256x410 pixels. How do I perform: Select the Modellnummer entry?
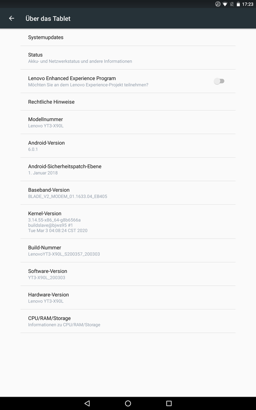click(128, 122)
